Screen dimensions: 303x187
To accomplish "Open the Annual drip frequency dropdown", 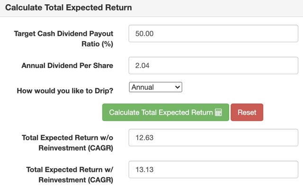I will (x=156, y=87).
